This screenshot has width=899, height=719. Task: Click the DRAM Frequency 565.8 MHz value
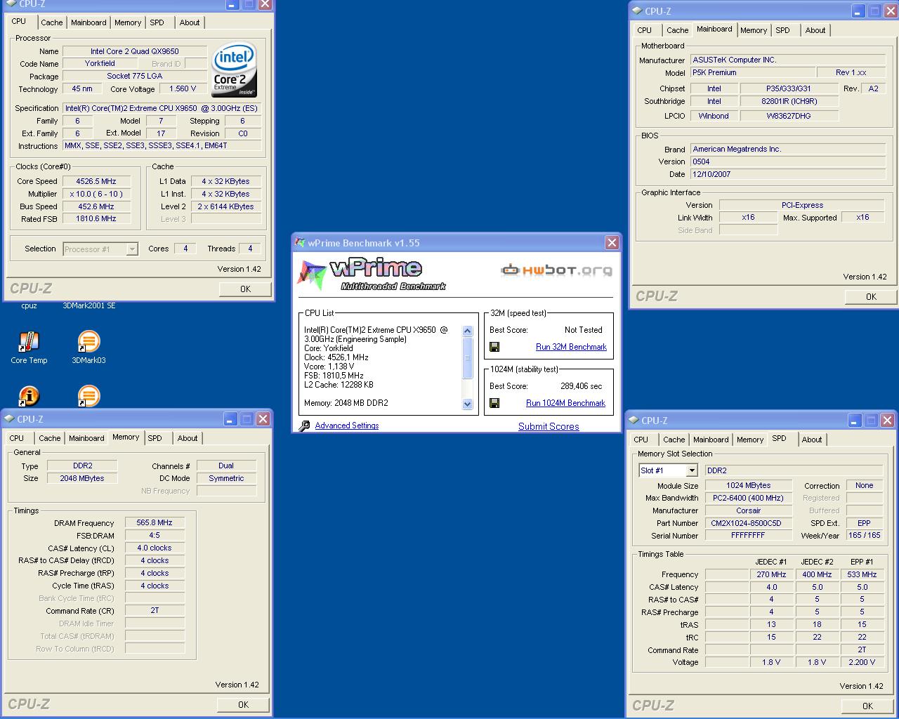155,522
